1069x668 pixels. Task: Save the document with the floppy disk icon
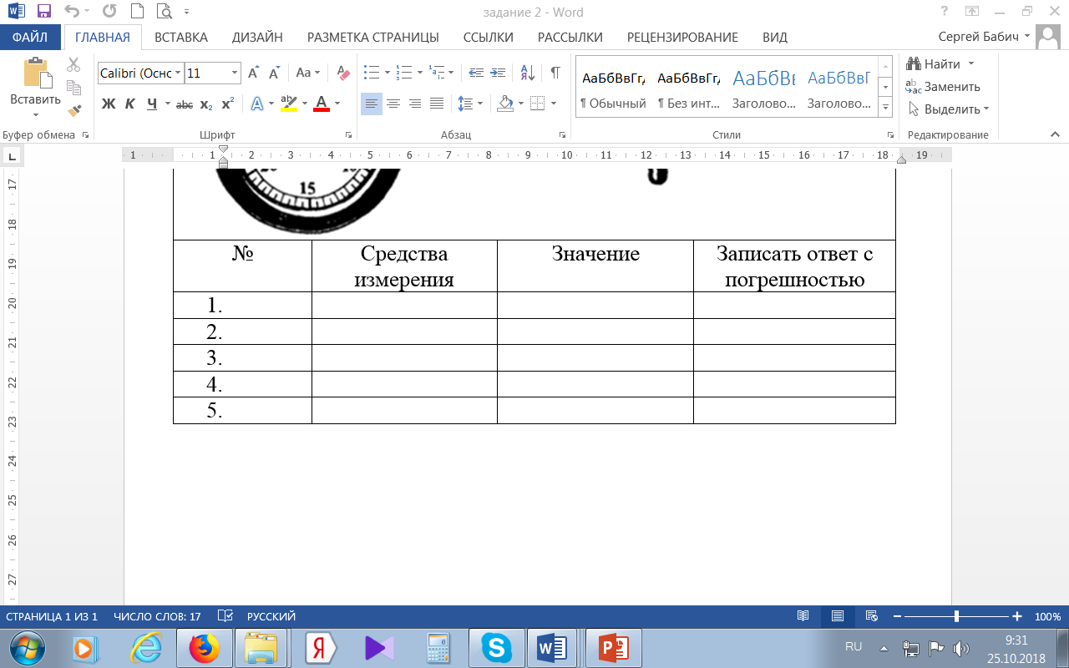click(44, 12)
